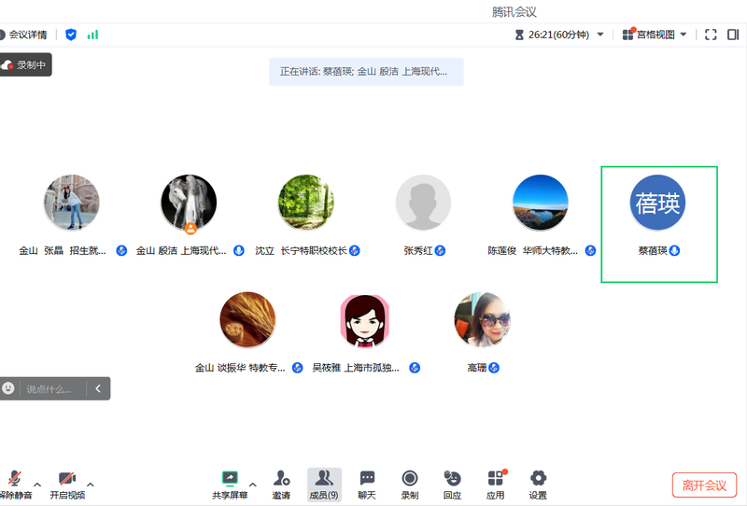Expand the share screen options arrow
The image size is (747, 506).
pyautogui.click(x=252, y=484)
